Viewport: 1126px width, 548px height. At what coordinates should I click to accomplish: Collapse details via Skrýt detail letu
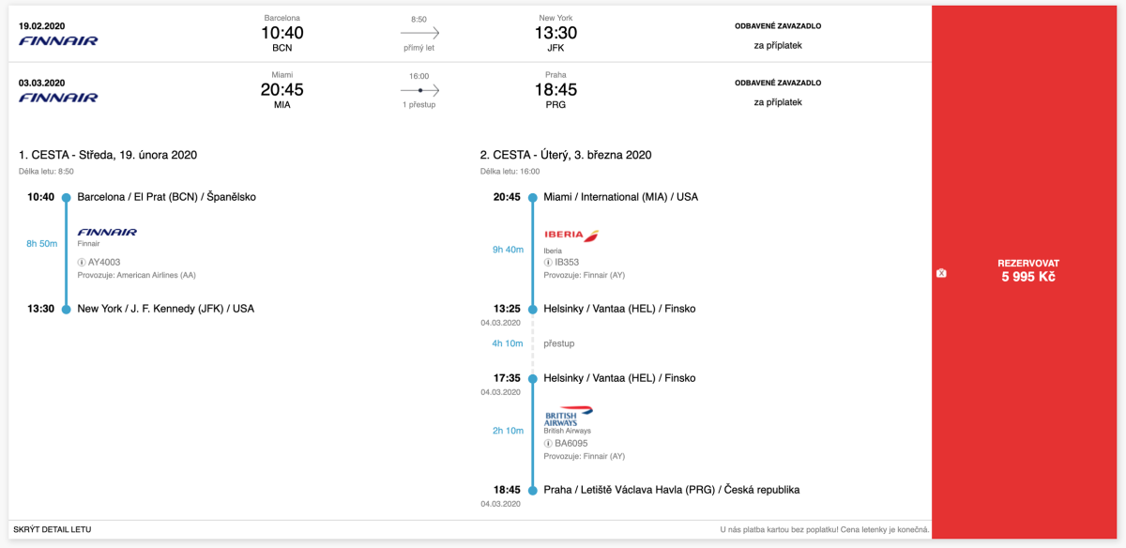53,530
